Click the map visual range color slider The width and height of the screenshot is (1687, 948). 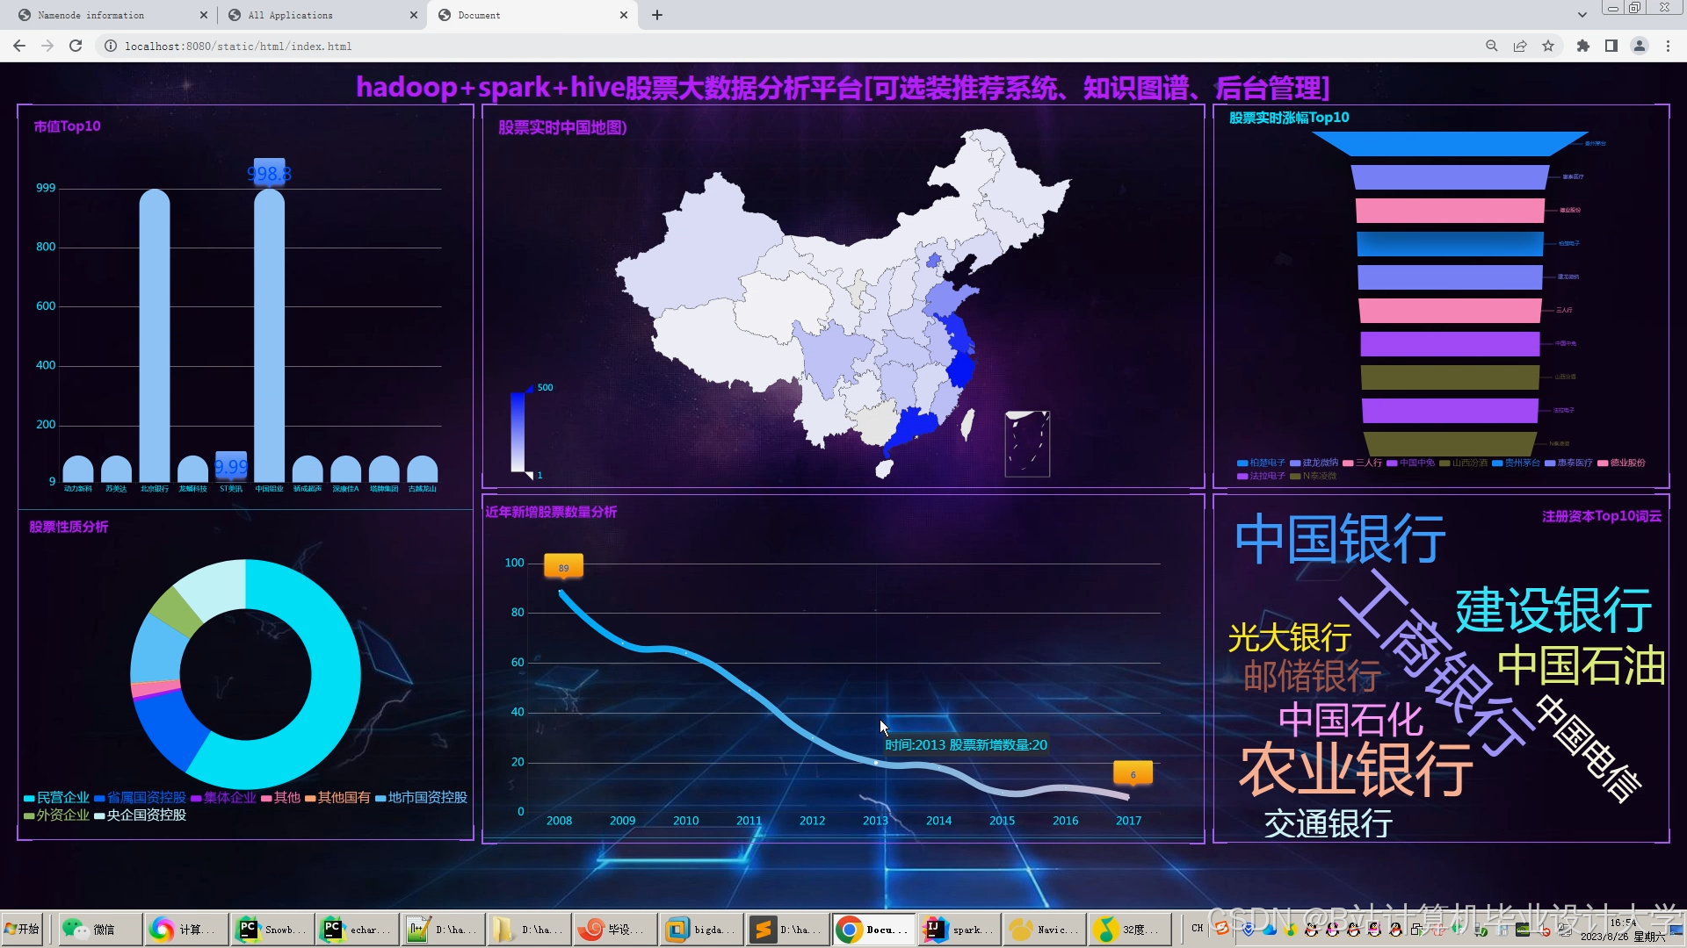tap(518, 432)
